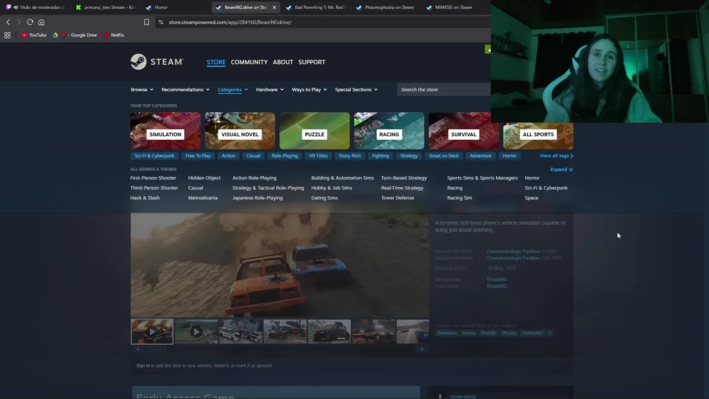Open Japanese Role-Playing genre
The image size is (709, 399).
click(x=258, y=198)
